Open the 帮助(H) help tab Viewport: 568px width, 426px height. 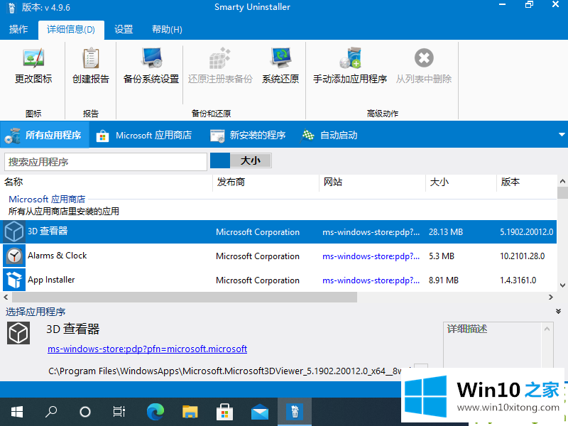[x=167, y=29]
